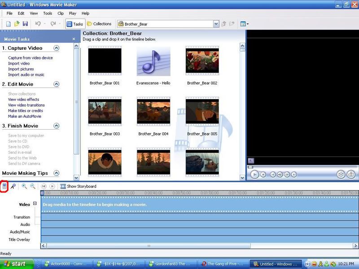The image size is (359, 269).
Task: Open the Edit menu
Action: coord(21,13)
